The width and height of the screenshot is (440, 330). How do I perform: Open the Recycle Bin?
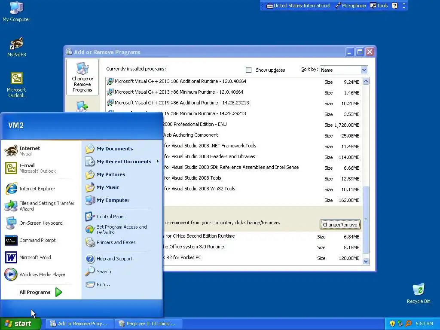pos(419,293)
